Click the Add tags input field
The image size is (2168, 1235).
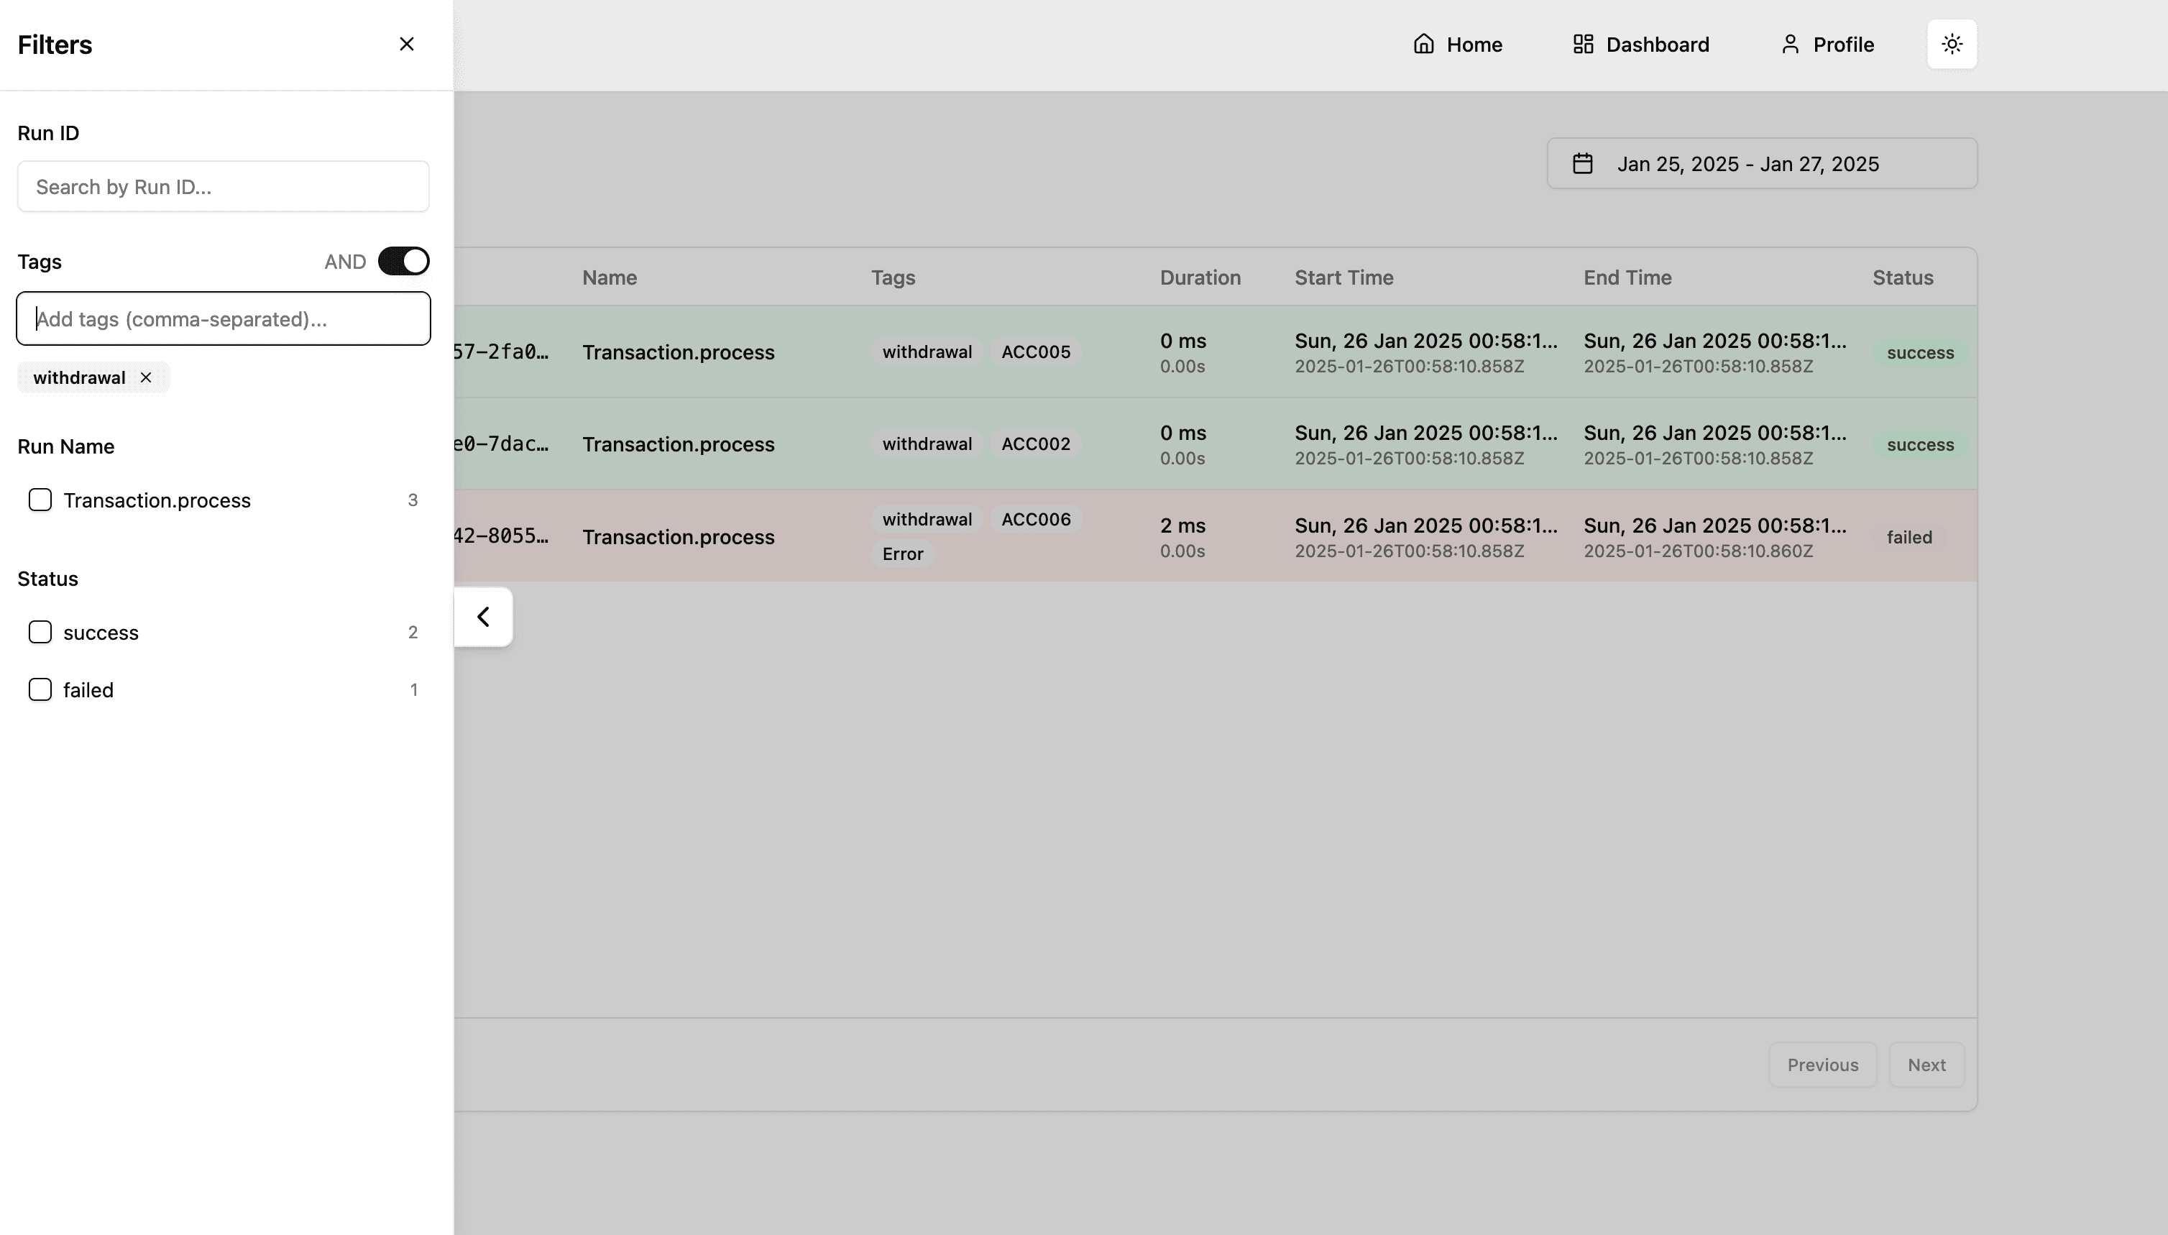[x=223, y=319]
